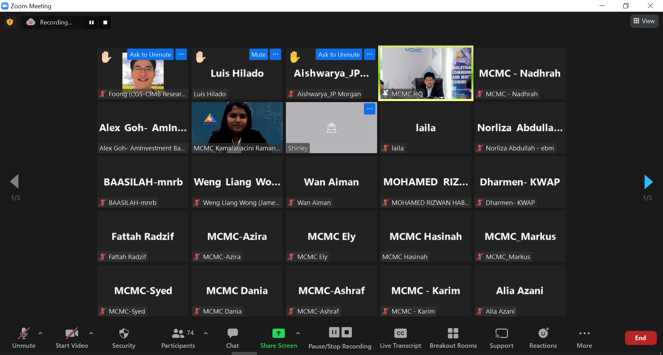Toggle Start Video on
The height and width of the screenshot is (355, 663).
click(x=72, y=338)
